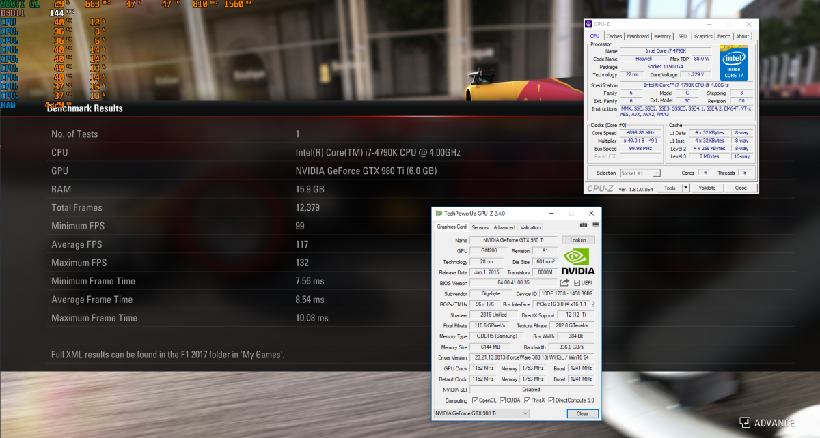Click the GPU Clock value 1152 MHz
This screenshot has width=820, height=438.
coord(483,368)
